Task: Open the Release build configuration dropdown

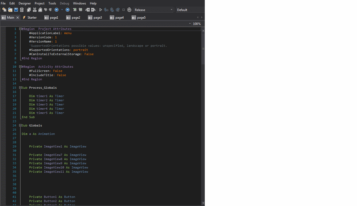Action: tap(154, 10)
